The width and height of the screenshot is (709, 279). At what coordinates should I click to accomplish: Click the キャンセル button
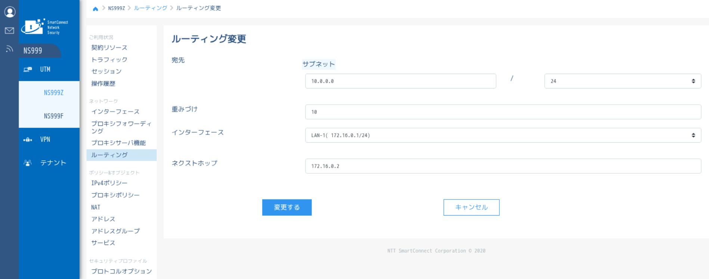point(471,207)
